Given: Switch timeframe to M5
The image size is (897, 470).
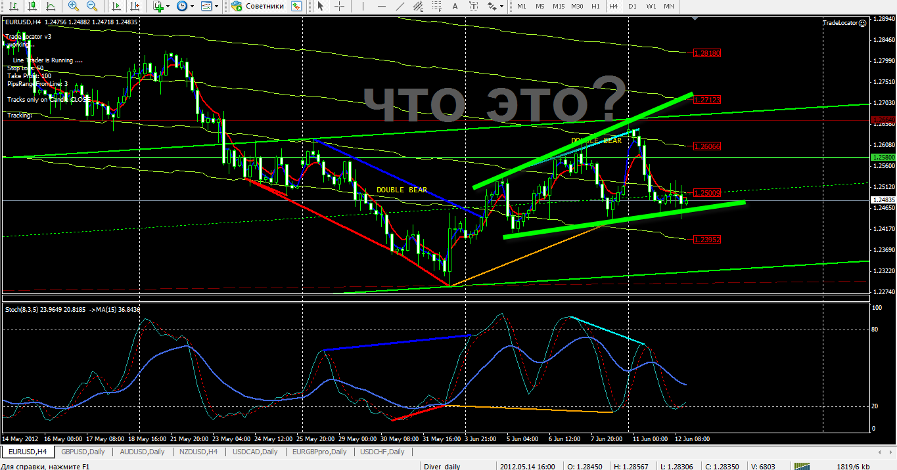Looking at the screenshot, I should coord(540,6).
